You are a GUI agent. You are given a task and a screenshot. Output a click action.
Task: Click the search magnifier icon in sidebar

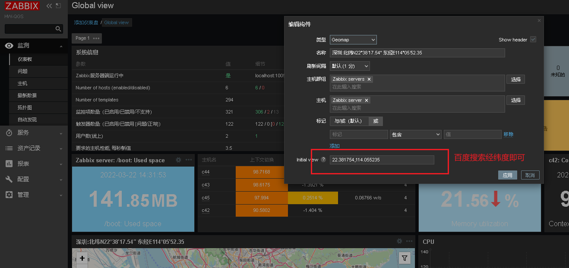click(58, 29)
